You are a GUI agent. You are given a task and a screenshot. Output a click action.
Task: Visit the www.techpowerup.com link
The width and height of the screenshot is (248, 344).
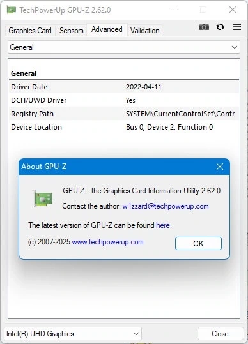(x=107, y=242)
